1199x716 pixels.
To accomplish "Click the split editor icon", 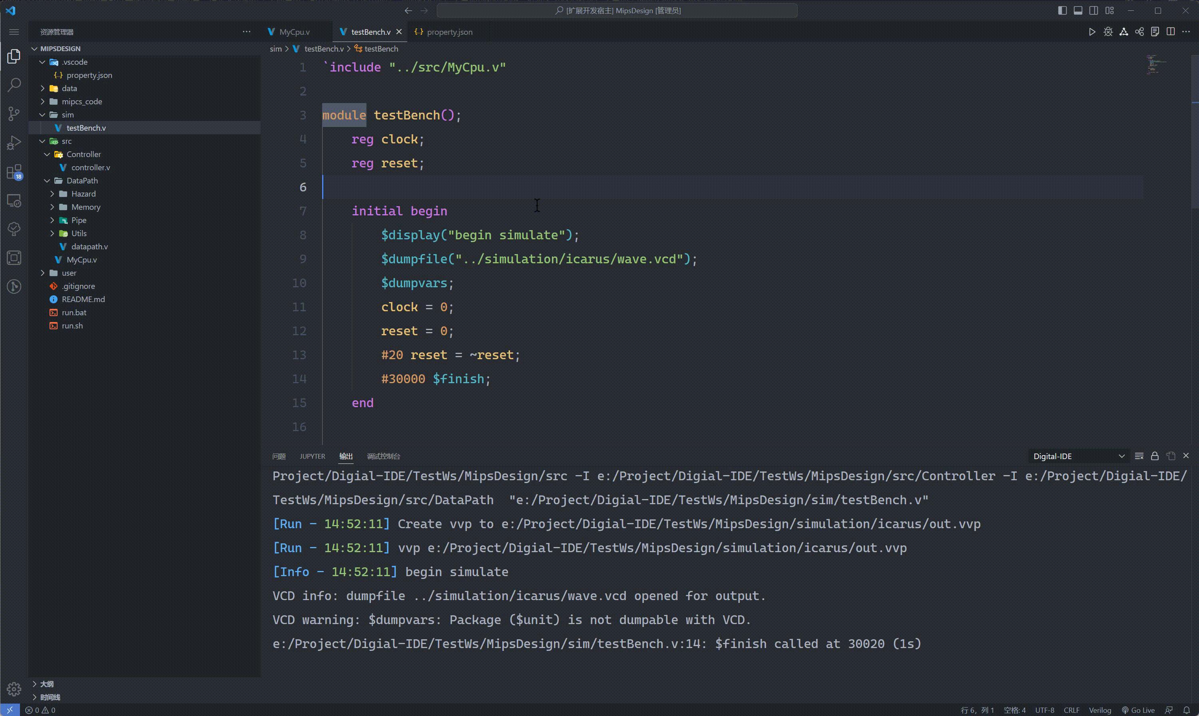I will [x=1171, y=31].
